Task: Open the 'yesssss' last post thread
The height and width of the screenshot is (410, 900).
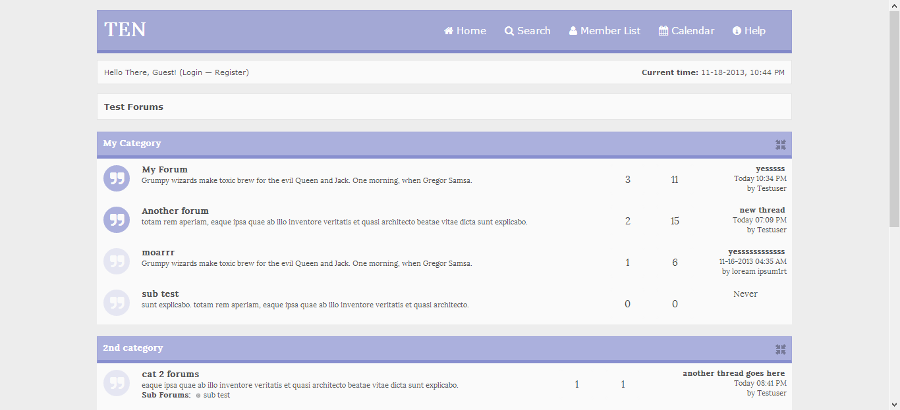Action: 770,168
